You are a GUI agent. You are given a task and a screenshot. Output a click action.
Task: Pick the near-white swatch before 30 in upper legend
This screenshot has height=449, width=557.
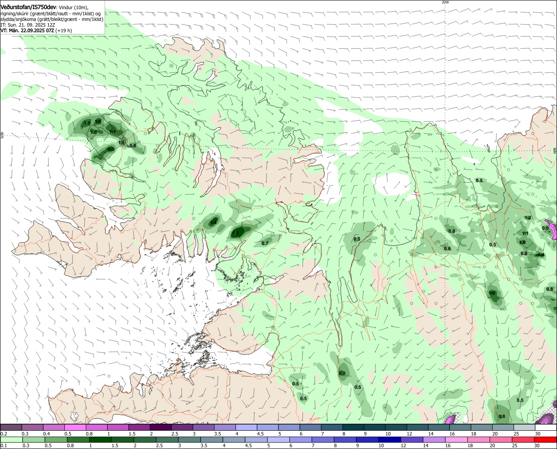[524, 428]
